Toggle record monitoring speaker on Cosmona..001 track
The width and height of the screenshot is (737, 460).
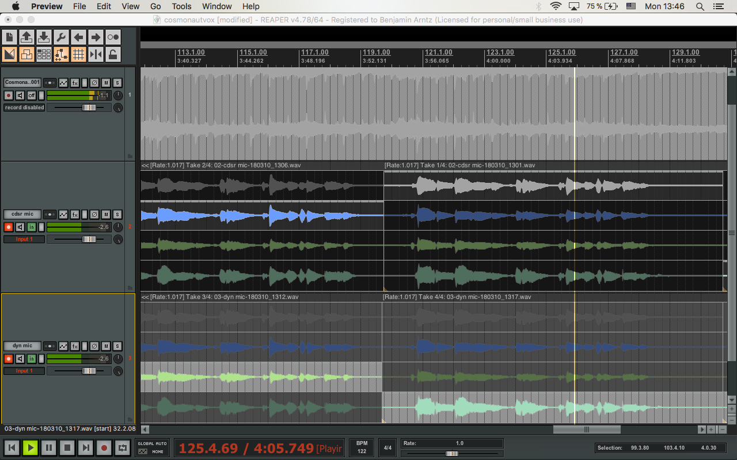click(x=20, y=95)
